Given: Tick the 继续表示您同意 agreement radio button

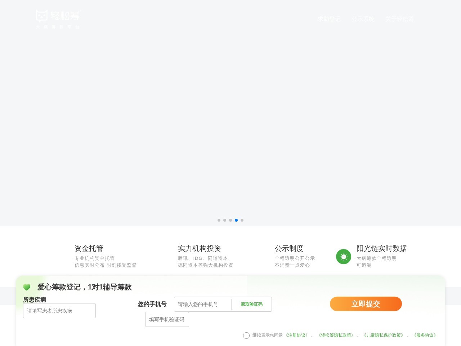Looking at the screenshot, I should (x=246, y=336).
